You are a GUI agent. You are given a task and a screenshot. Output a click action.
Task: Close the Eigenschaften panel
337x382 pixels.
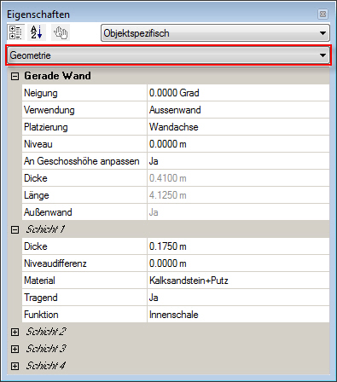322,14
